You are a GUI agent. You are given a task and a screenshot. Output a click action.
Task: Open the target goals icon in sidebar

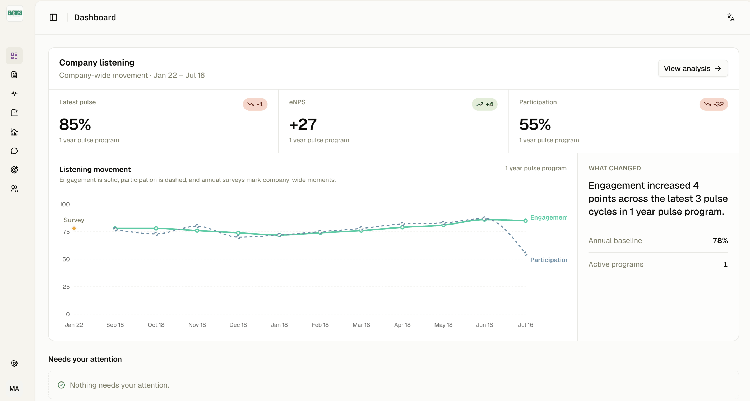point(14,170)
